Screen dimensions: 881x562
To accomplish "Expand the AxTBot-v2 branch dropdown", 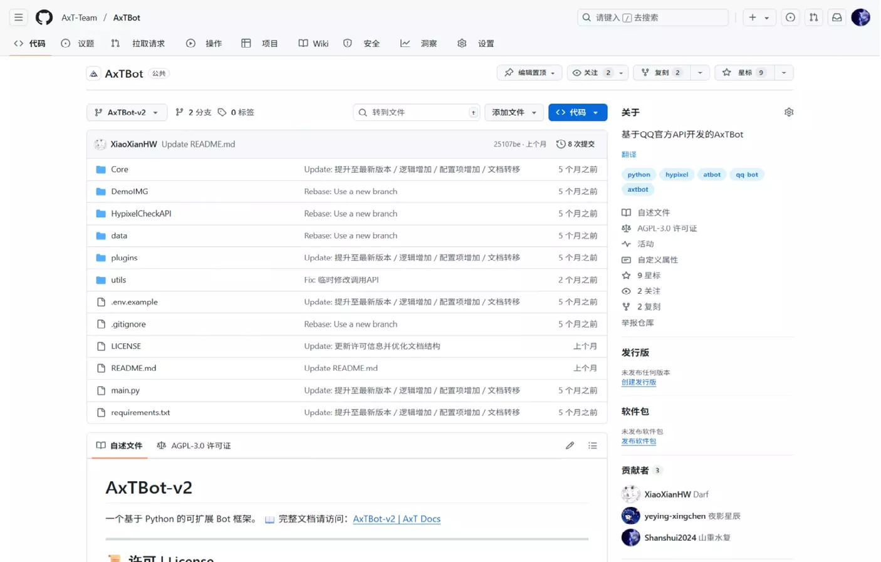I will tap(127, 112).
